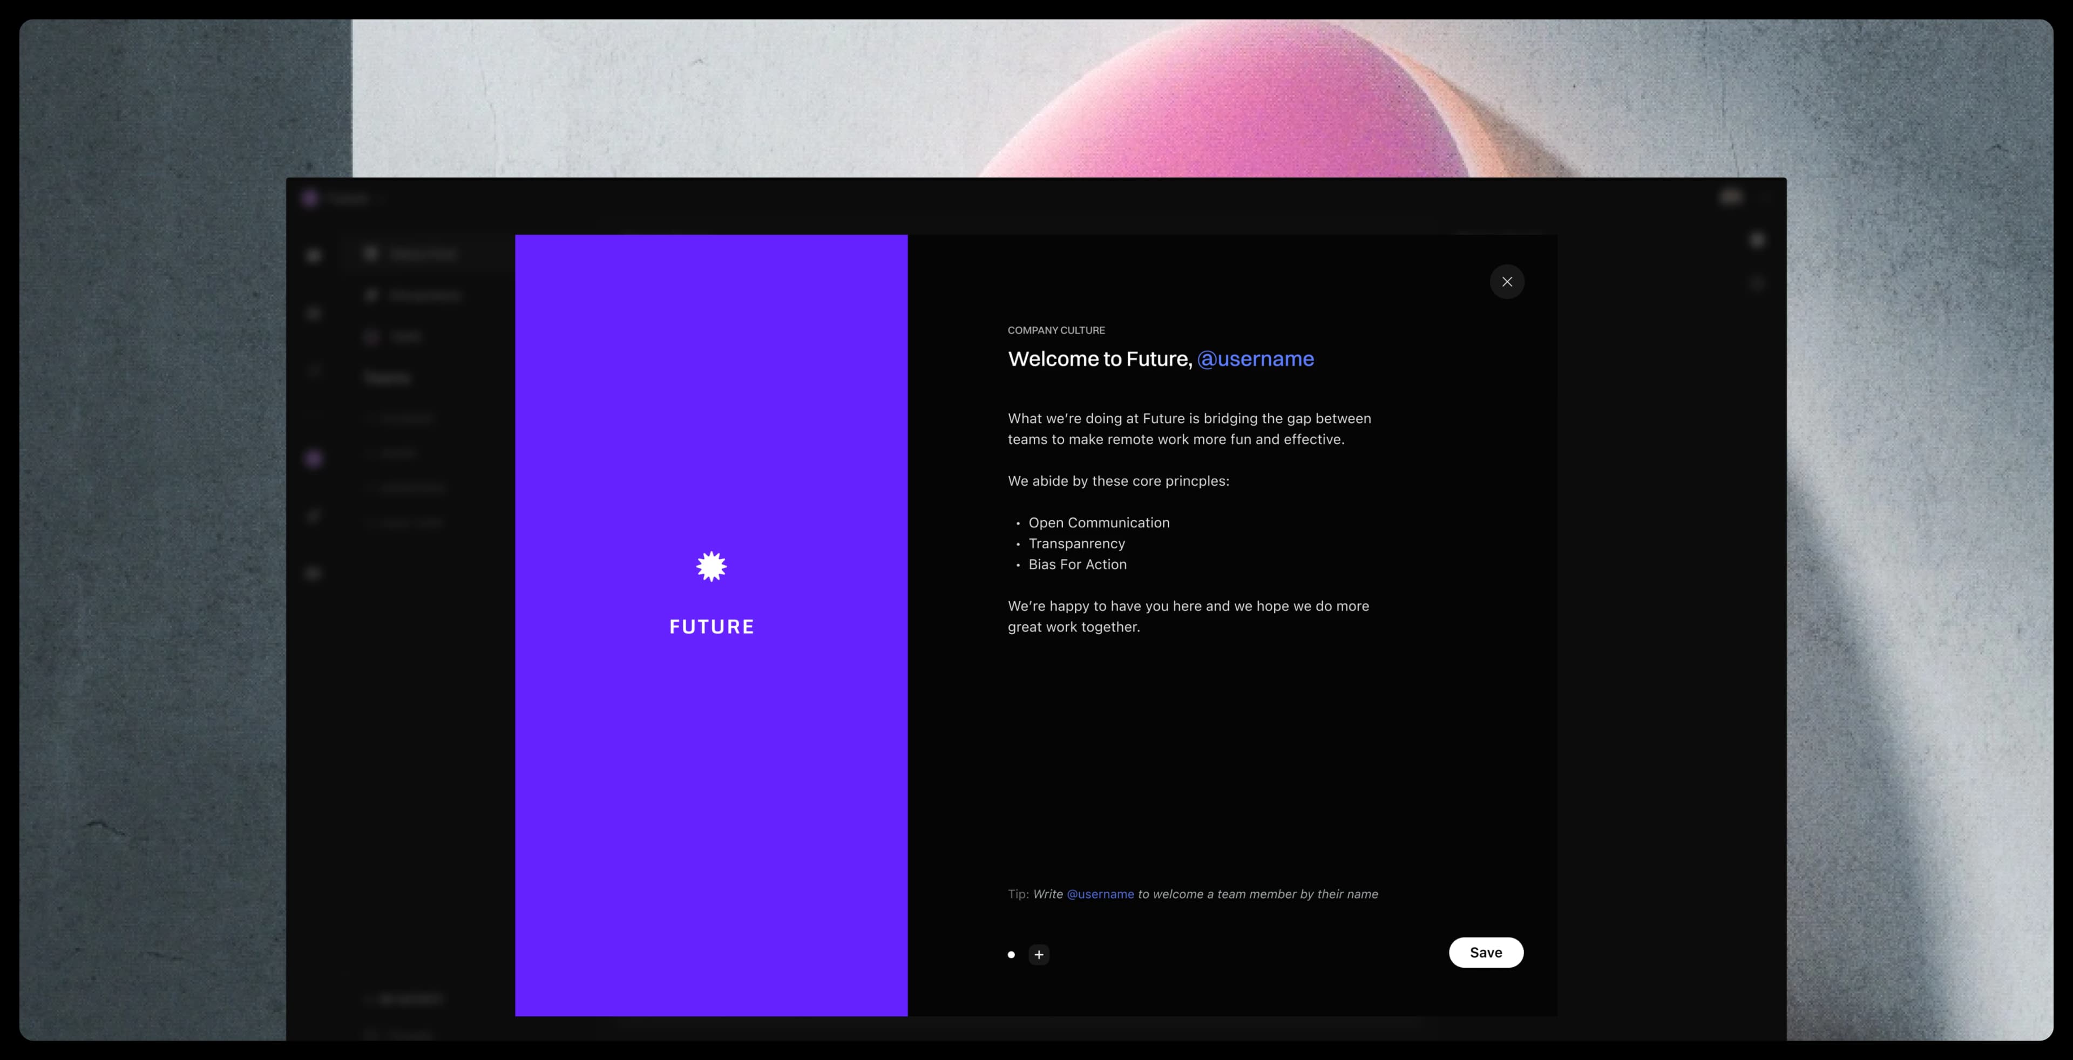Dismiss the Company Culture editor with the X

point(1507,282)
